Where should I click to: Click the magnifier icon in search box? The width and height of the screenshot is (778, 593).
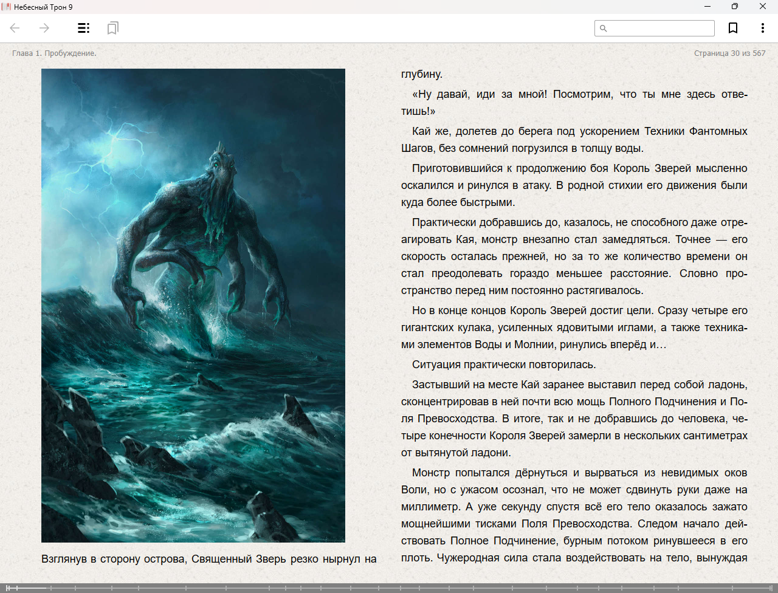pos(603,28)
